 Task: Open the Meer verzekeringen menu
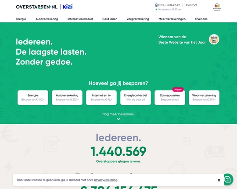172,19
